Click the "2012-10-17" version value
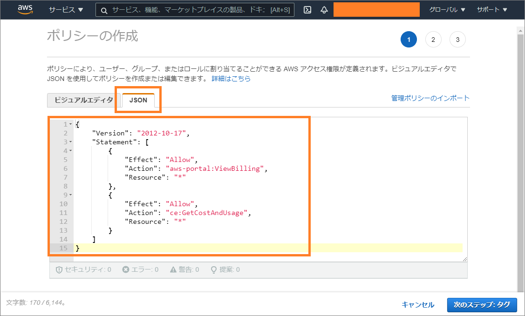The width and height of the screenshot is (525, 316). point(161,133)
